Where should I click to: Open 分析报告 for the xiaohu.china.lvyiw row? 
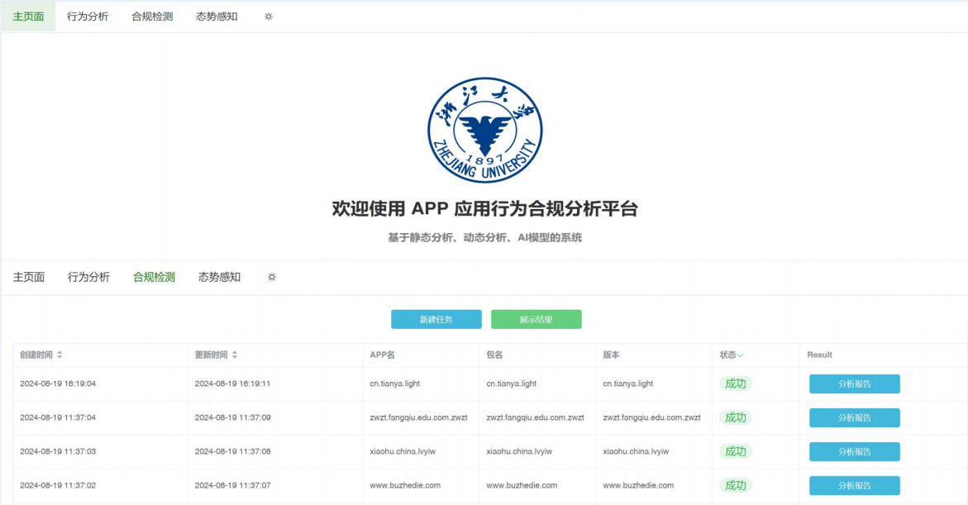coord(855,452)
